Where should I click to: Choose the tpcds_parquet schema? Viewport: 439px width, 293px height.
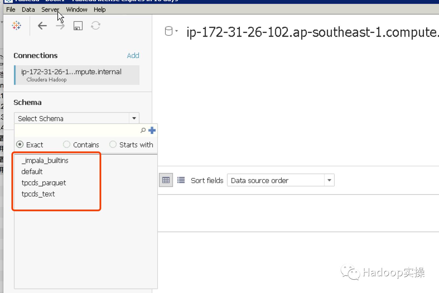(44, 183)
